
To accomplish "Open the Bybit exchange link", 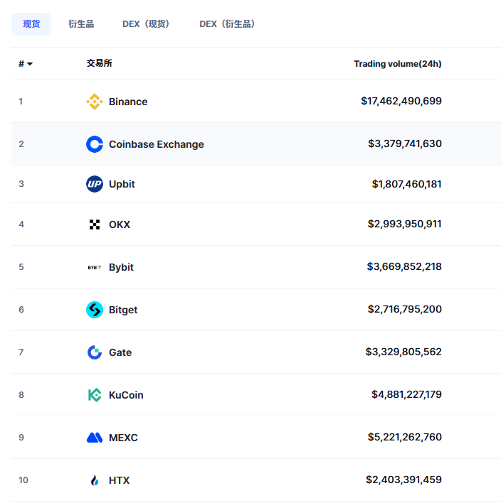I will tap(121, 267).
